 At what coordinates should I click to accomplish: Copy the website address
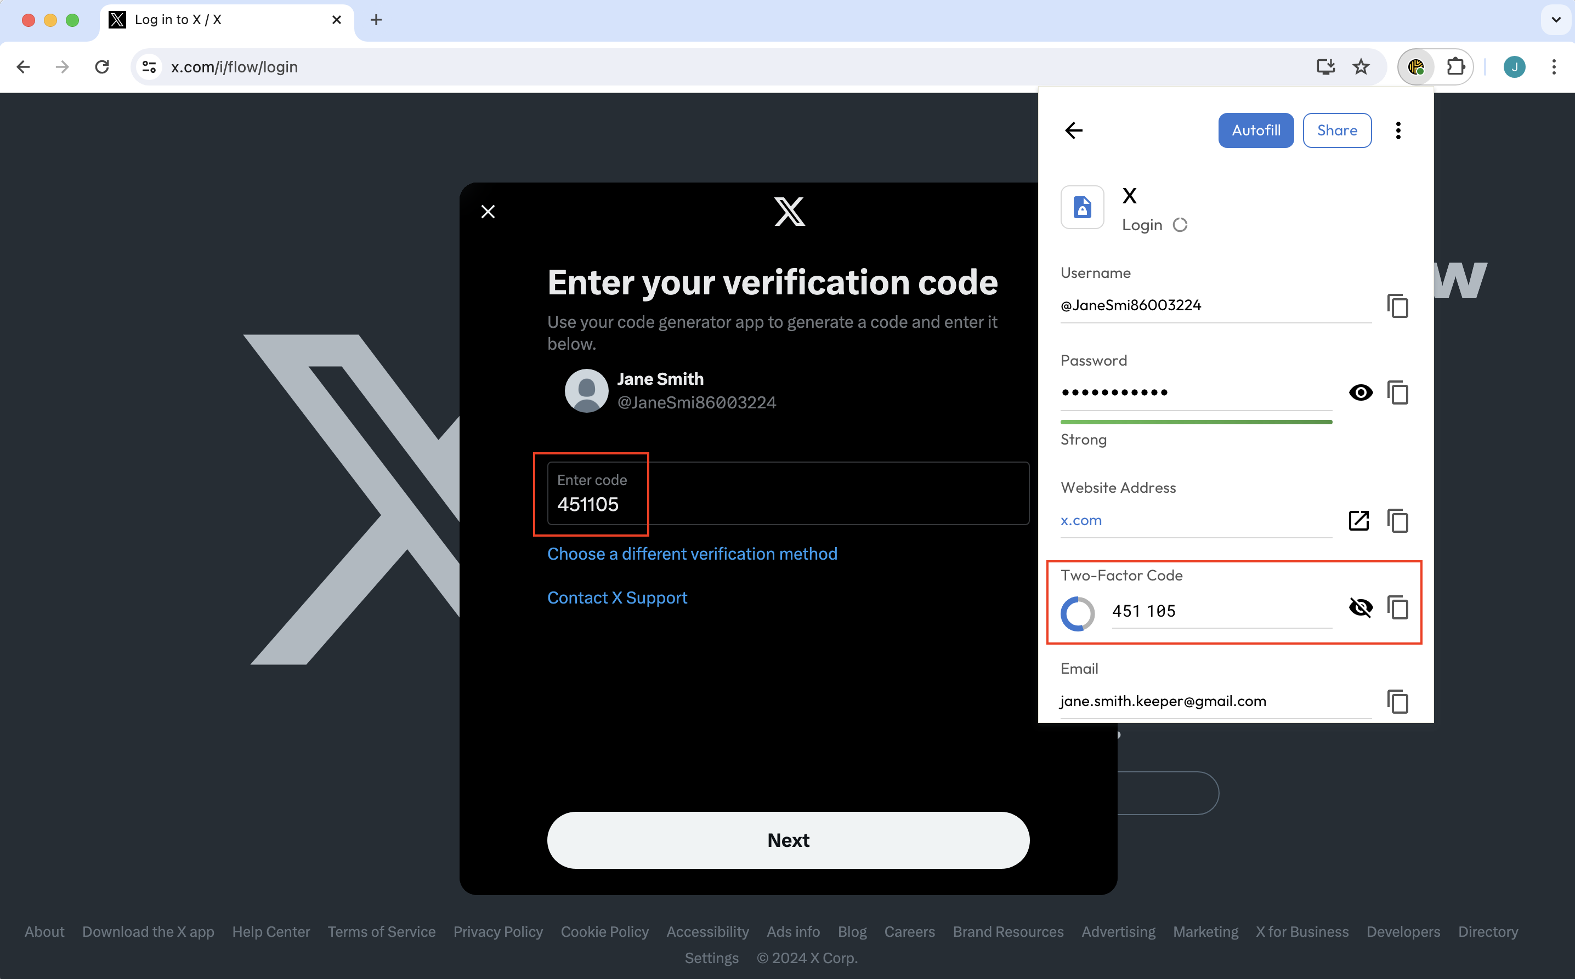tap(1397, 521)
